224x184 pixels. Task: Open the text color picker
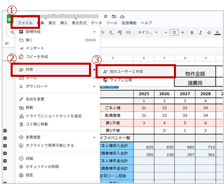[217, 33]
